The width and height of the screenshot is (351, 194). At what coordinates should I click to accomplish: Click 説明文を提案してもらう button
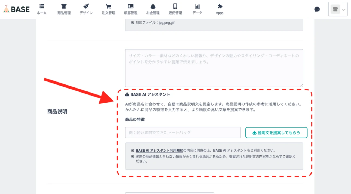[276, 132]
